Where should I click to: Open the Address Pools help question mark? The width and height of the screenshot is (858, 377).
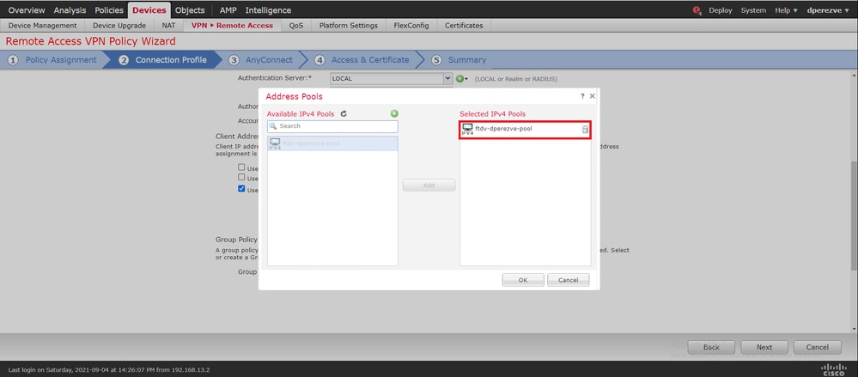(x=582, y=96)
